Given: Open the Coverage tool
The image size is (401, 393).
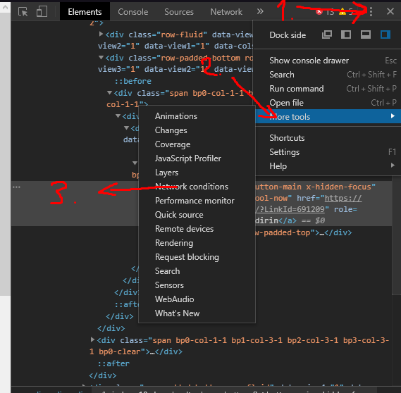Looking at the screenshot, I should tap(197, 144).
